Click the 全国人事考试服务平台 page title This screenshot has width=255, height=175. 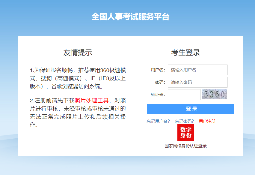(x=130, y=17)
